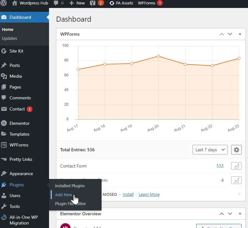
Task: Click the Contact Form label
Action: 74,166
